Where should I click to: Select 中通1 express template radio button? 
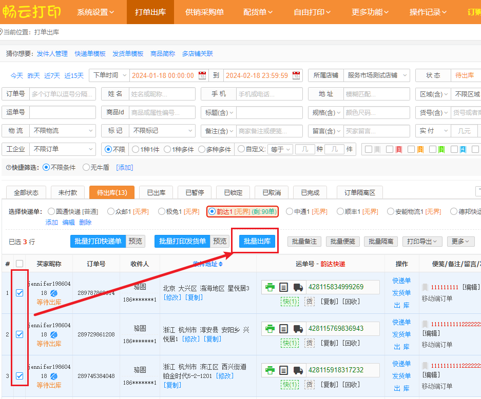pos(290,211)
